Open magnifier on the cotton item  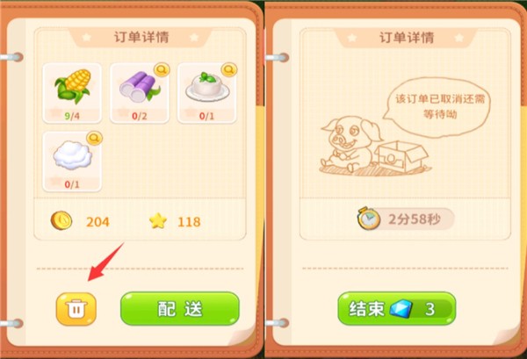point(95,138)
